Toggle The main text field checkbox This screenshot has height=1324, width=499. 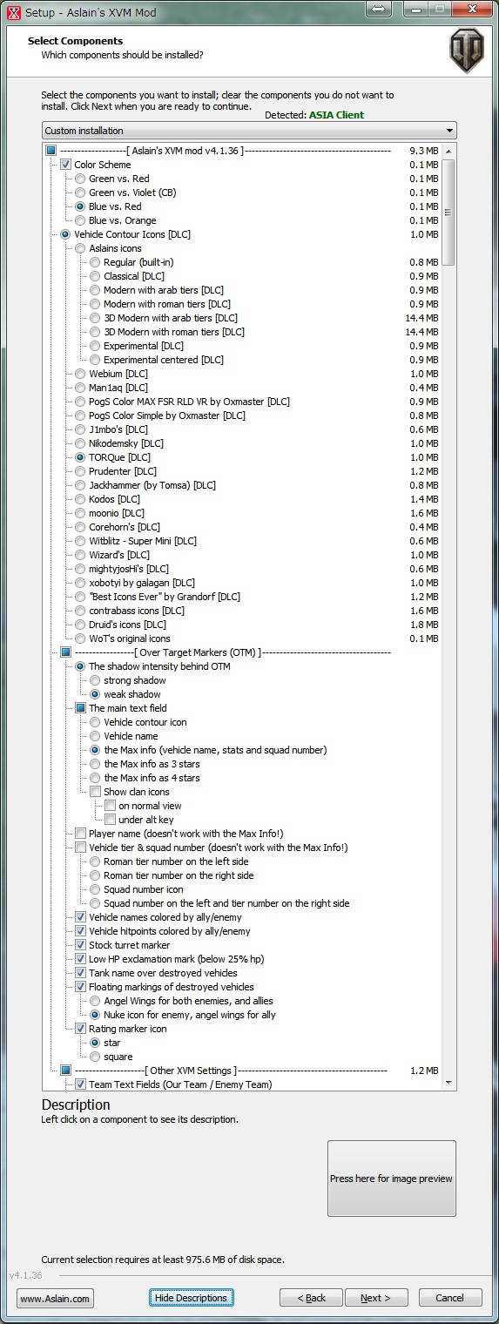(80, 708)
